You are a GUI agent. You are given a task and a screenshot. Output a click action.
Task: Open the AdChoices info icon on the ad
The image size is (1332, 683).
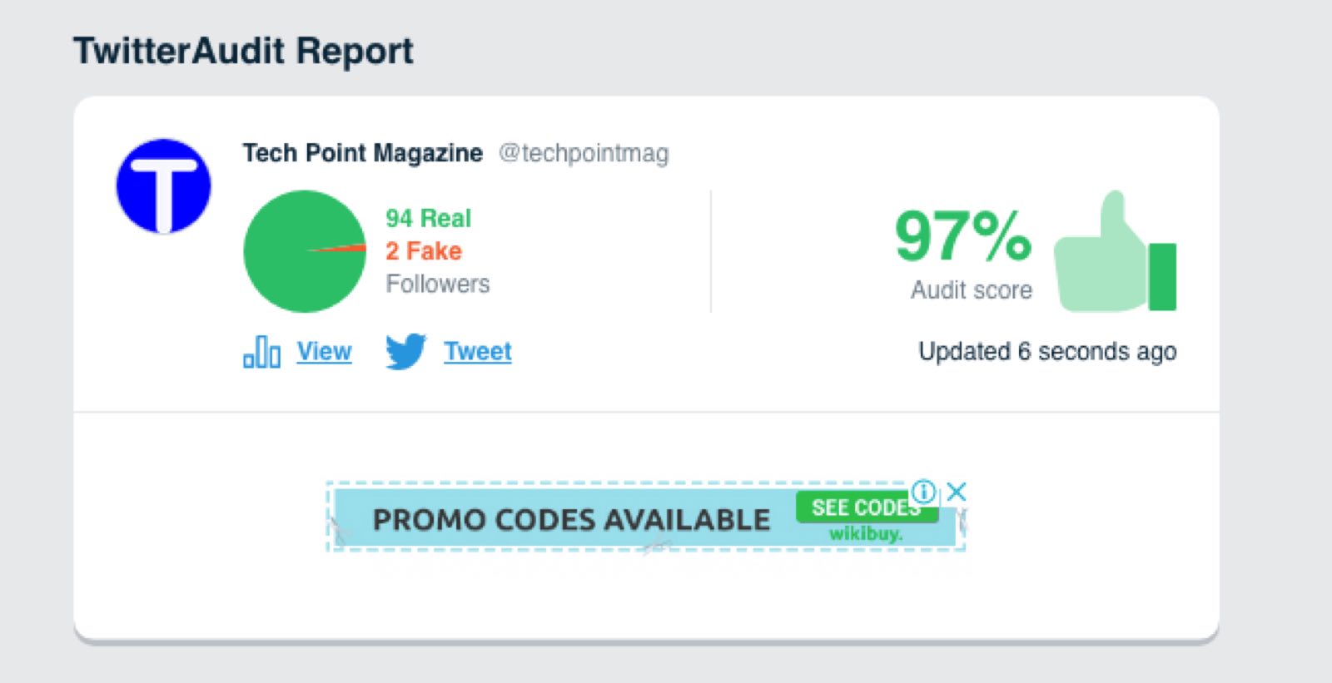pyautogui.click(x=922, y=492)
